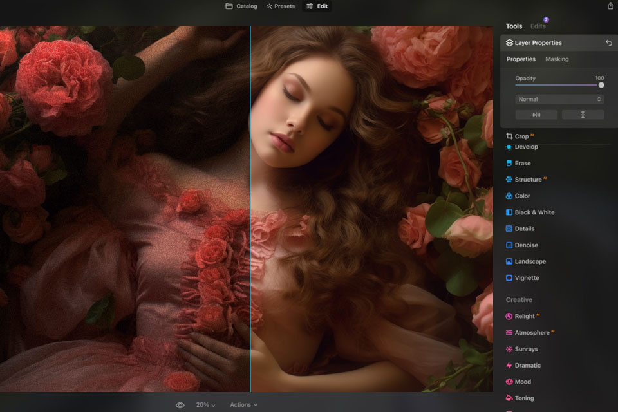
Task: Click the Catalog folder icon
Action: pos(229,6)
